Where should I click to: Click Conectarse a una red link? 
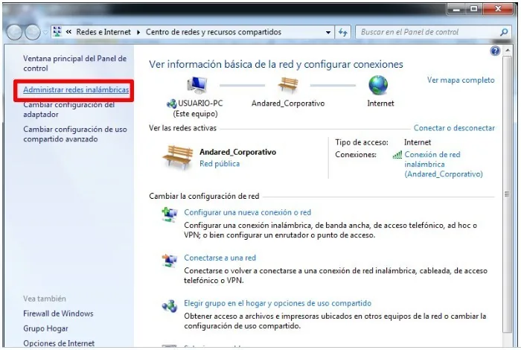click(x=220, y=258)
